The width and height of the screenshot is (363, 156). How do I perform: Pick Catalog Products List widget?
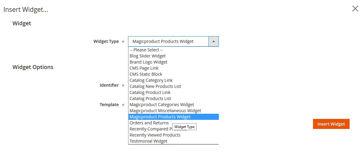(150, 99)
